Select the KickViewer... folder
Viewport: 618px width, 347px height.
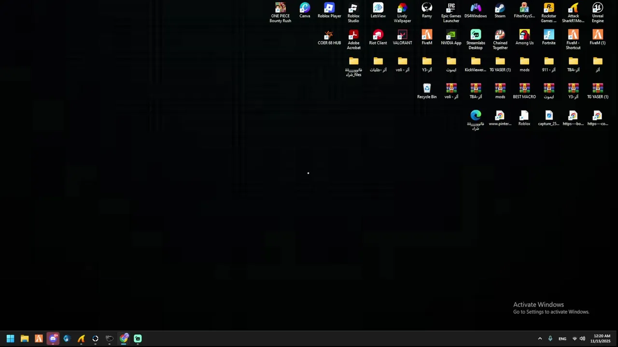476,65
